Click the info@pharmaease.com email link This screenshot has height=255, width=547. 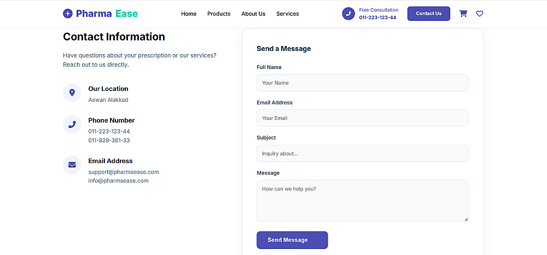pyautogui.click(x=118, y=181)
